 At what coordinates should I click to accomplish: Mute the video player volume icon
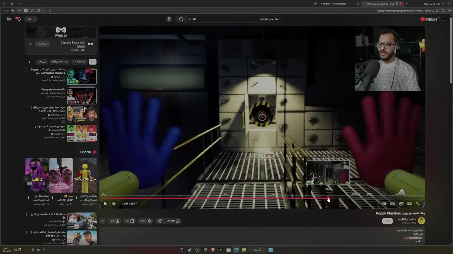(x=114, y=204)
